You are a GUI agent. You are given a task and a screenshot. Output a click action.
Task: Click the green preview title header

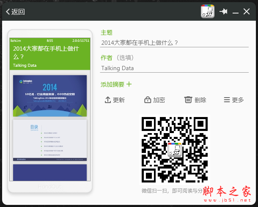pos(50,54)
